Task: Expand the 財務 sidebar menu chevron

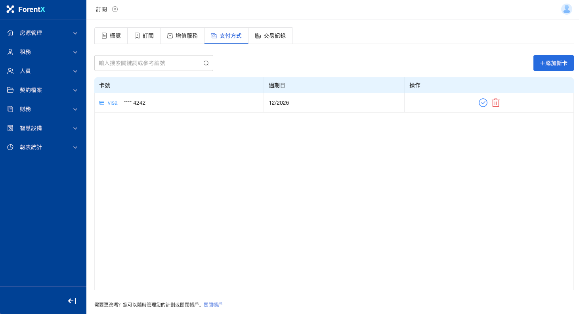Action: [75, 109]
